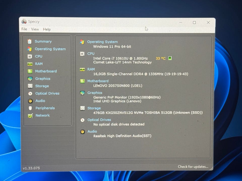Maximize the Speccy window
The height and width of the screenshot is (181, 242).
point(194,23)
